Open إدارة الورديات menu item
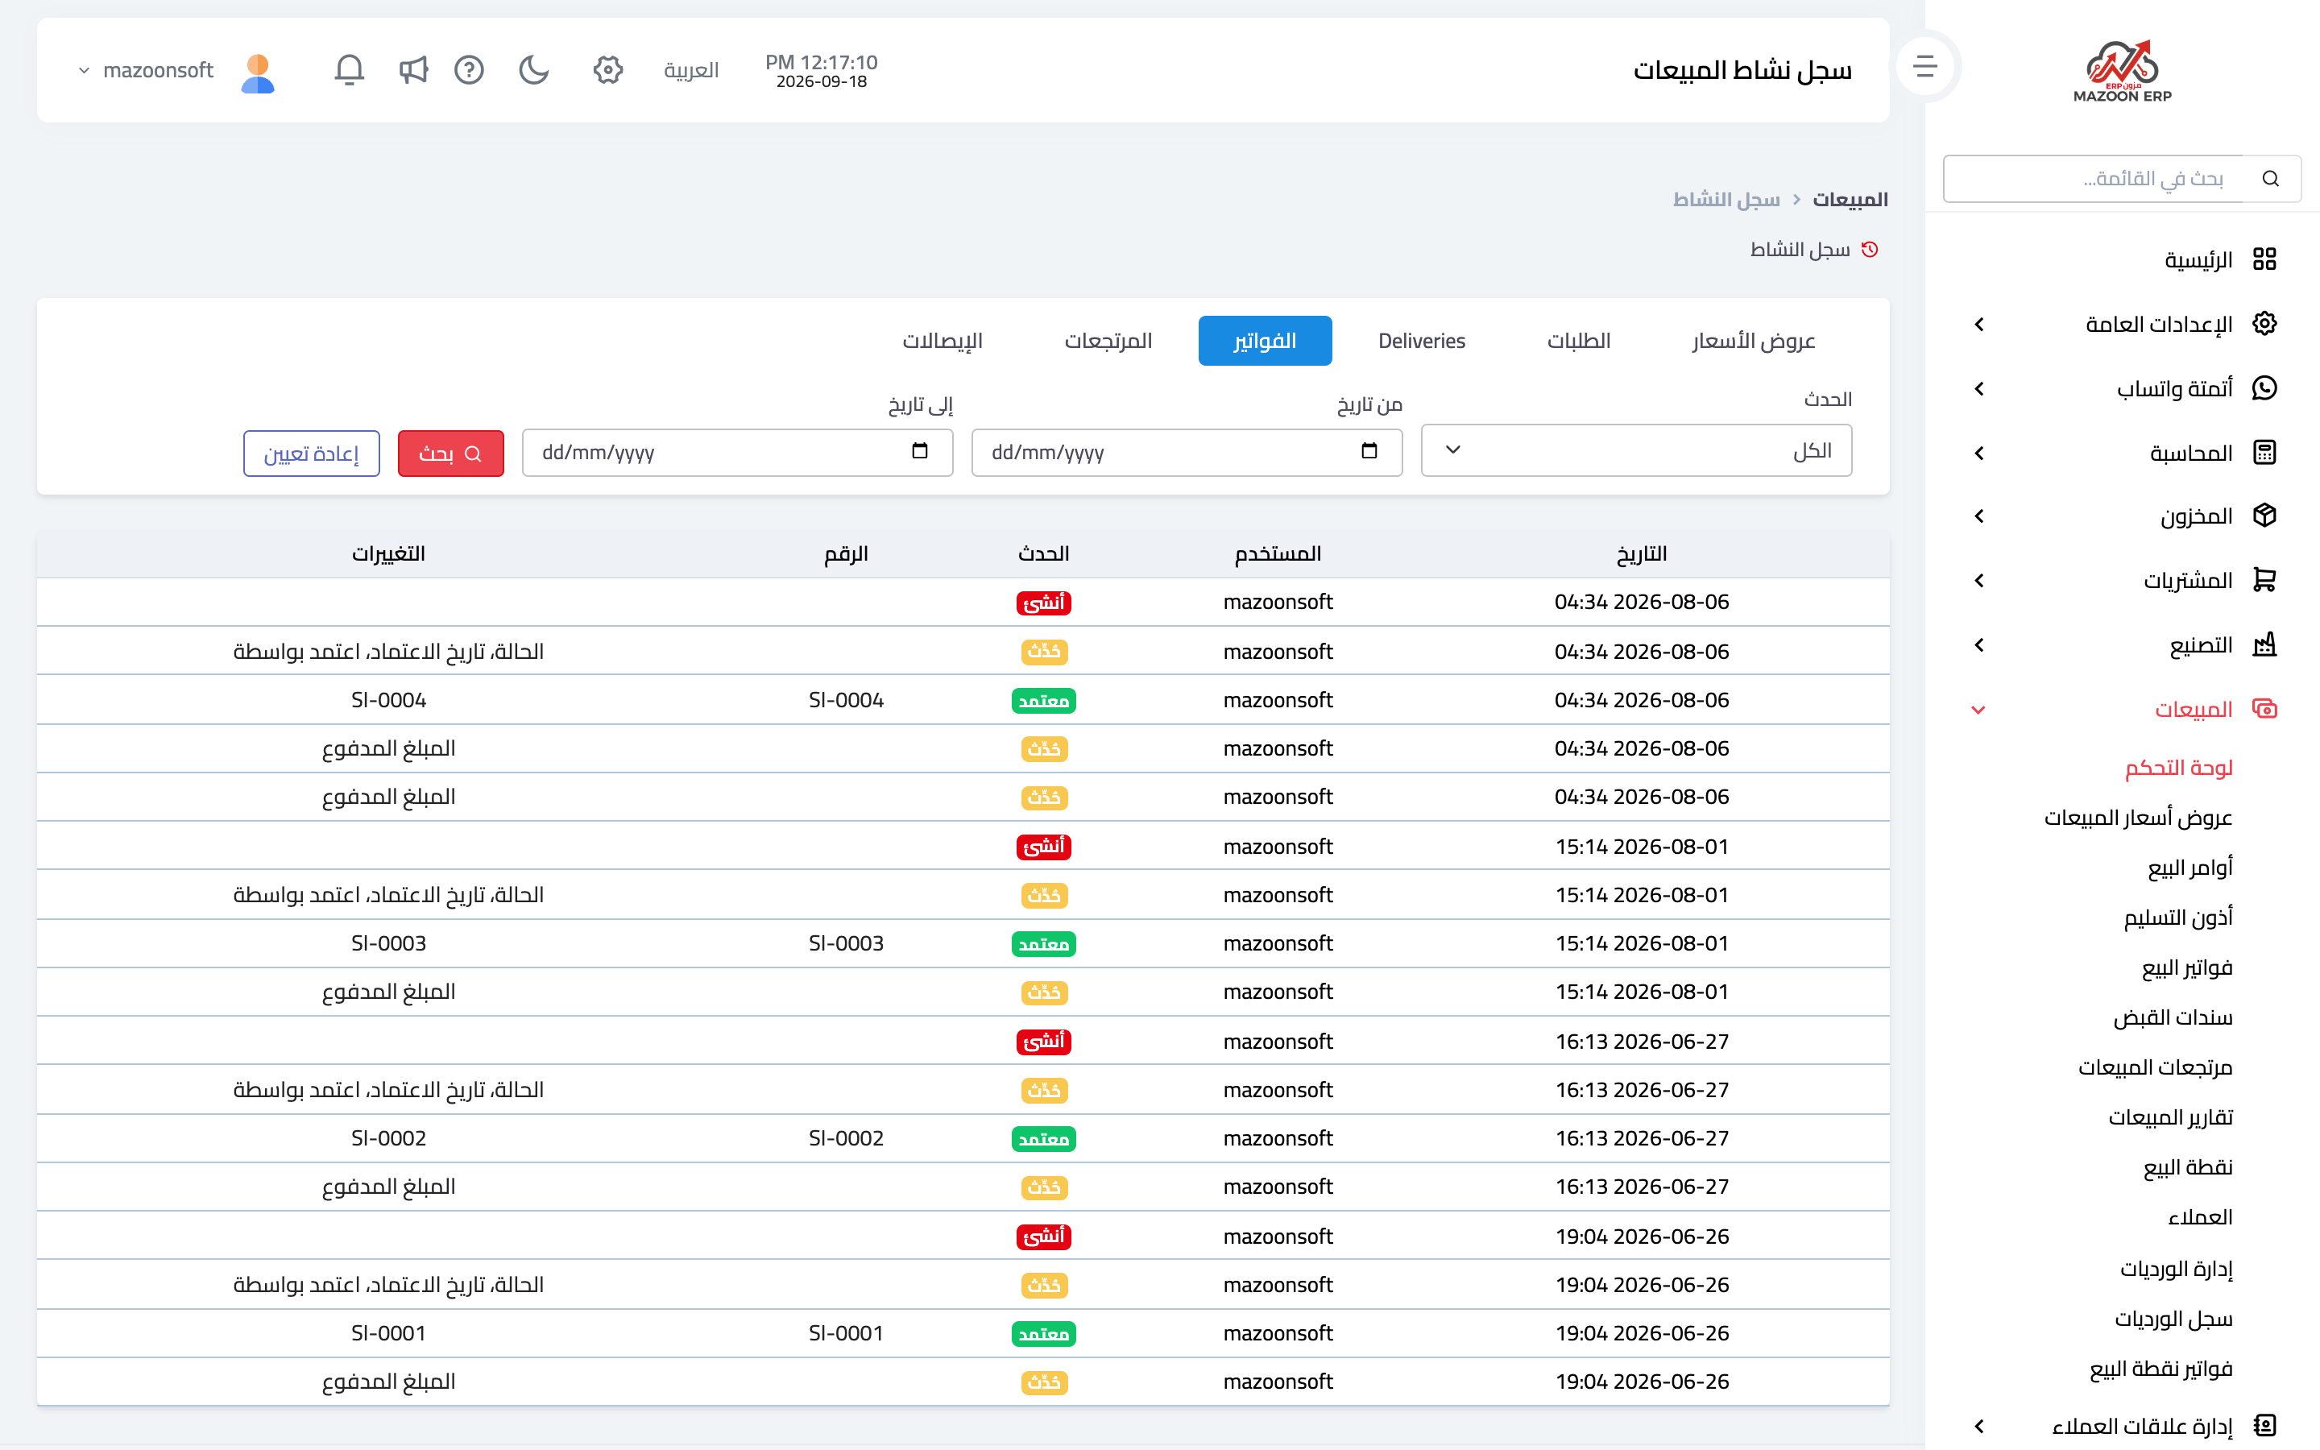The width and height of the screenshot is (2320, 1450). coord(2176,1268)
